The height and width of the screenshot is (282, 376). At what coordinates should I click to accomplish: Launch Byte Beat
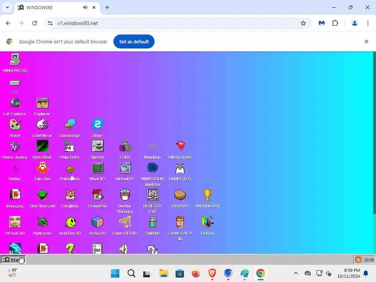pyautogui.click(x=43, y=146)
